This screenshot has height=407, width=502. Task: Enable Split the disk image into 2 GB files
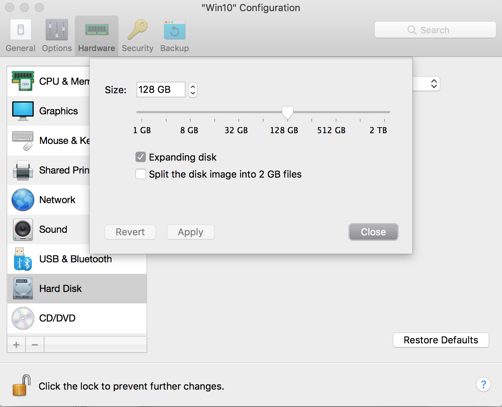[x=141, y=174]
